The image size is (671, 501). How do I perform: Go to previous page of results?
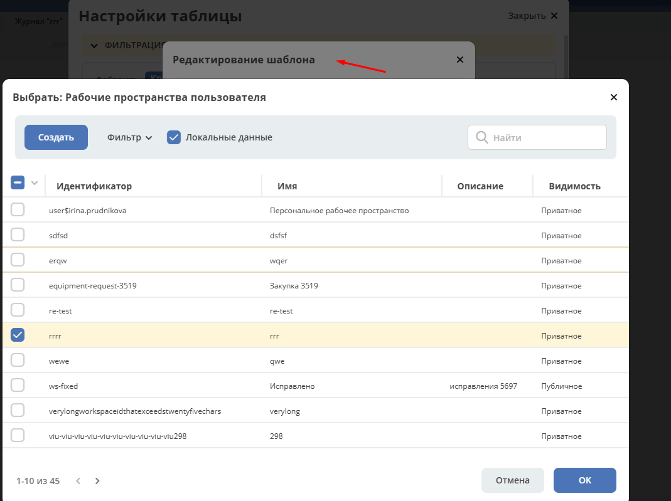[78, 481]
